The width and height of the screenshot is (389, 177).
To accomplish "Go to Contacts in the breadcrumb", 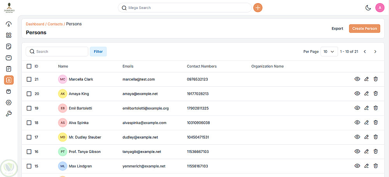I will pyautogui.click(x=55, y=24).
